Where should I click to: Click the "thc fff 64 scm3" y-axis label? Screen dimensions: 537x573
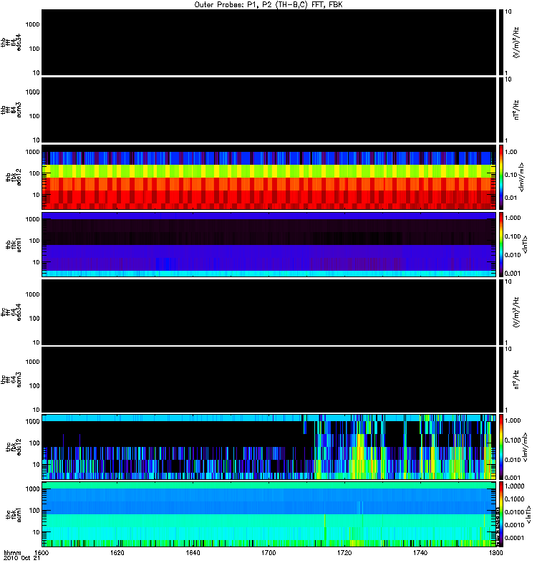coord(11,380)
